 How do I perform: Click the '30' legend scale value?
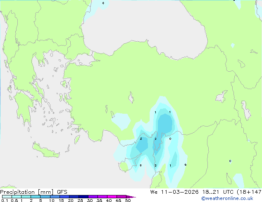coord(90,200)
